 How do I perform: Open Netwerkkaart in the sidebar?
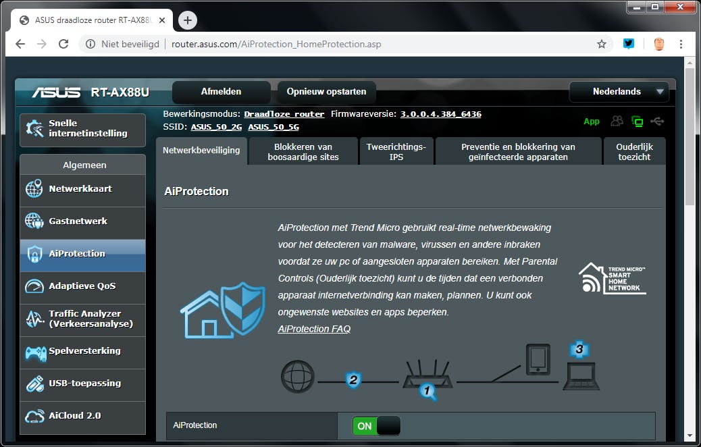(x=82, y=190)
